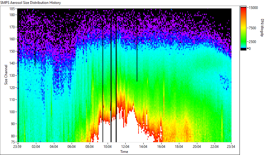Click the 02:04 time tick label
This screenshot has height=155, width=265.
(x=36, y=147)
